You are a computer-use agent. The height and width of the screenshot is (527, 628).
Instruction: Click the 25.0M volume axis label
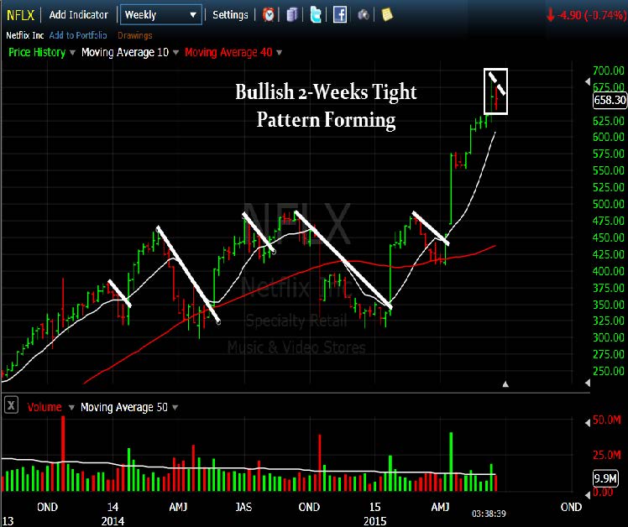607,456
